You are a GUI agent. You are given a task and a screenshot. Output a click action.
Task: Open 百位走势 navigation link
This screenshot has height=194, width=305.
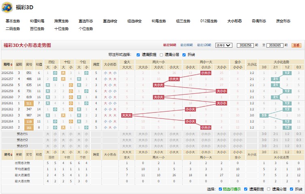(x=37, y=29)
